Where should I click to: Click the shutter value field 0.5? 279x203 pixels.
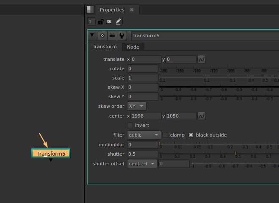click(143, 154)
